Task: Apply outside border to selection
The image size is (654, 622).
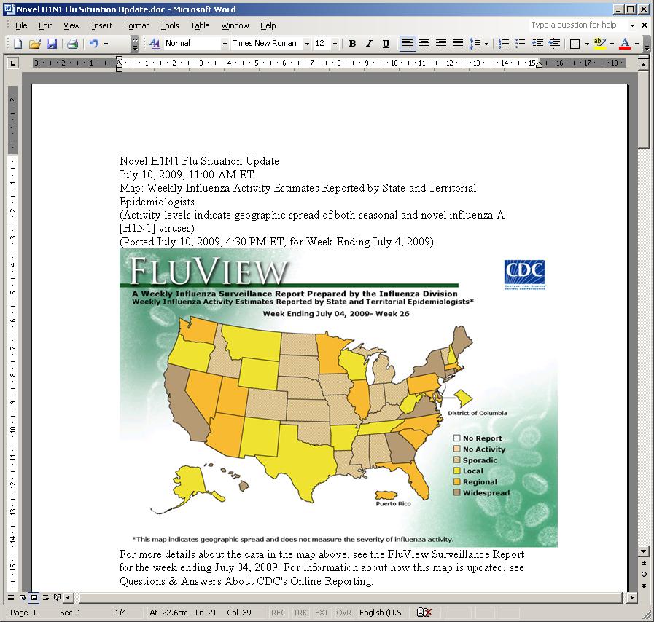Action: (575, 43)
